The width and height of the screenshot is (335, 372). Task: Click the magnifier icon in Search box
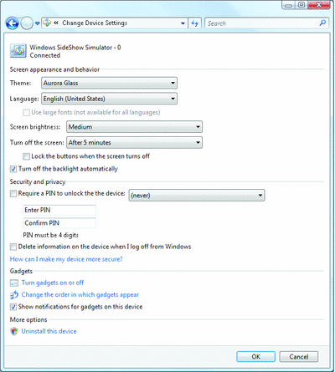tap(322, 23)
